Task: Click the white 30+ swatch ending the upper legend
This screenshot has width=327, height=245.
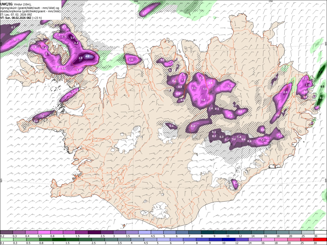Action: click(321, 232)
